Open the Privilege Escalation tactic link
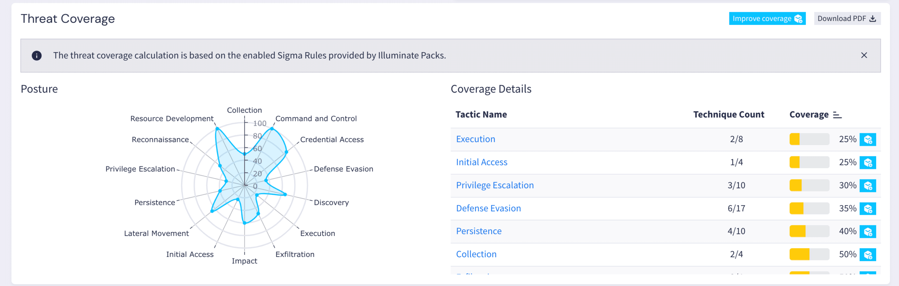The image size is (899, 286). (x=494, y=185)
